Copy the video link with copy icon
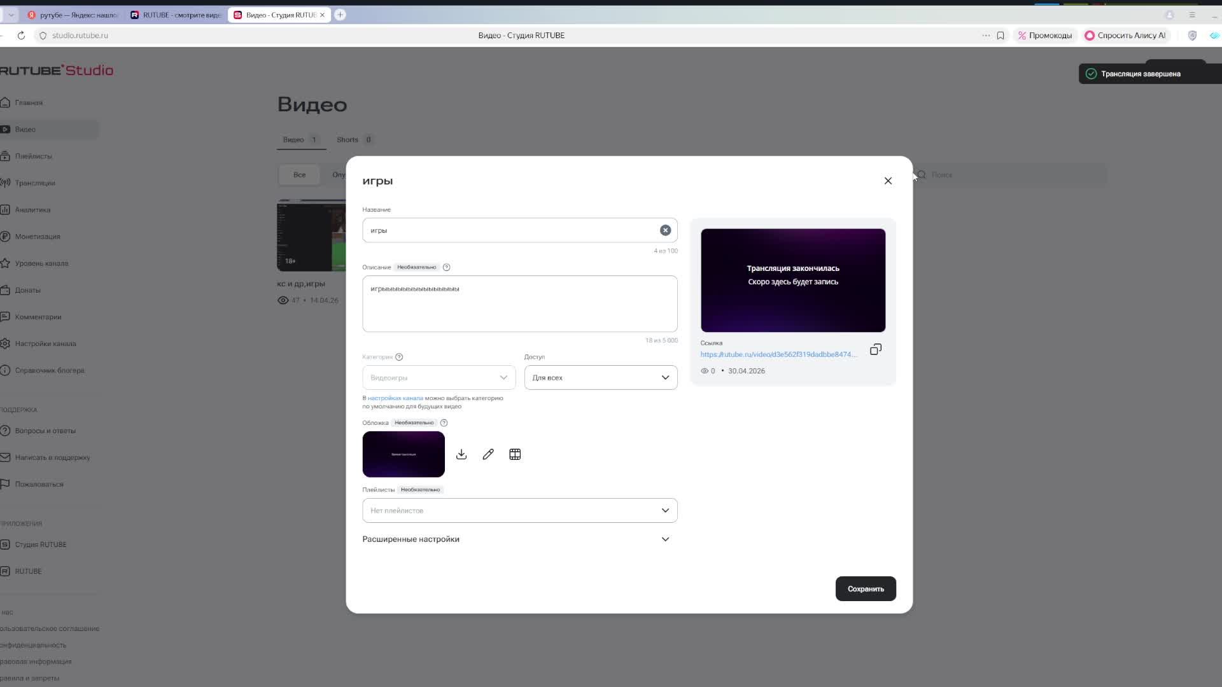The image size is (1222, 687). 876,350
